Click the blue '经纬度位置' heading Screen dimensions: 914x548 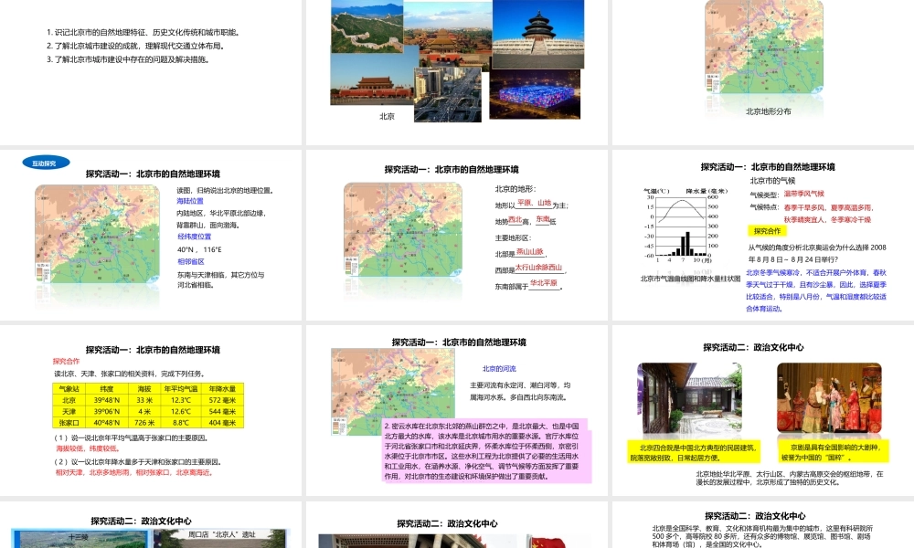point(194,237)
